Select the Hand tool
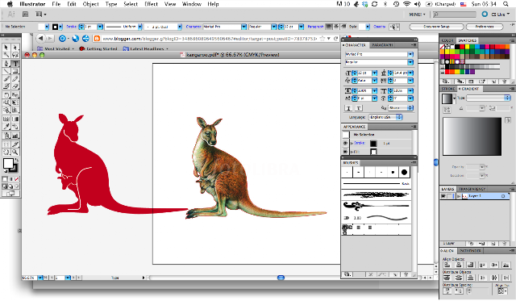 point(6,152)
